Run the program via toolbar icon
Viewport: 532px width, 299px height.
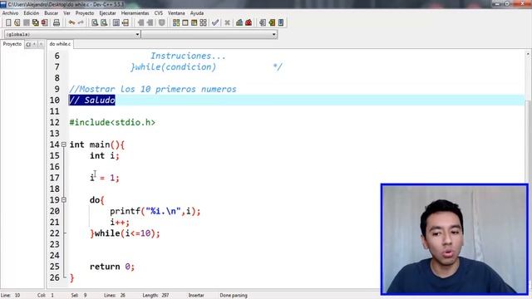185,22
